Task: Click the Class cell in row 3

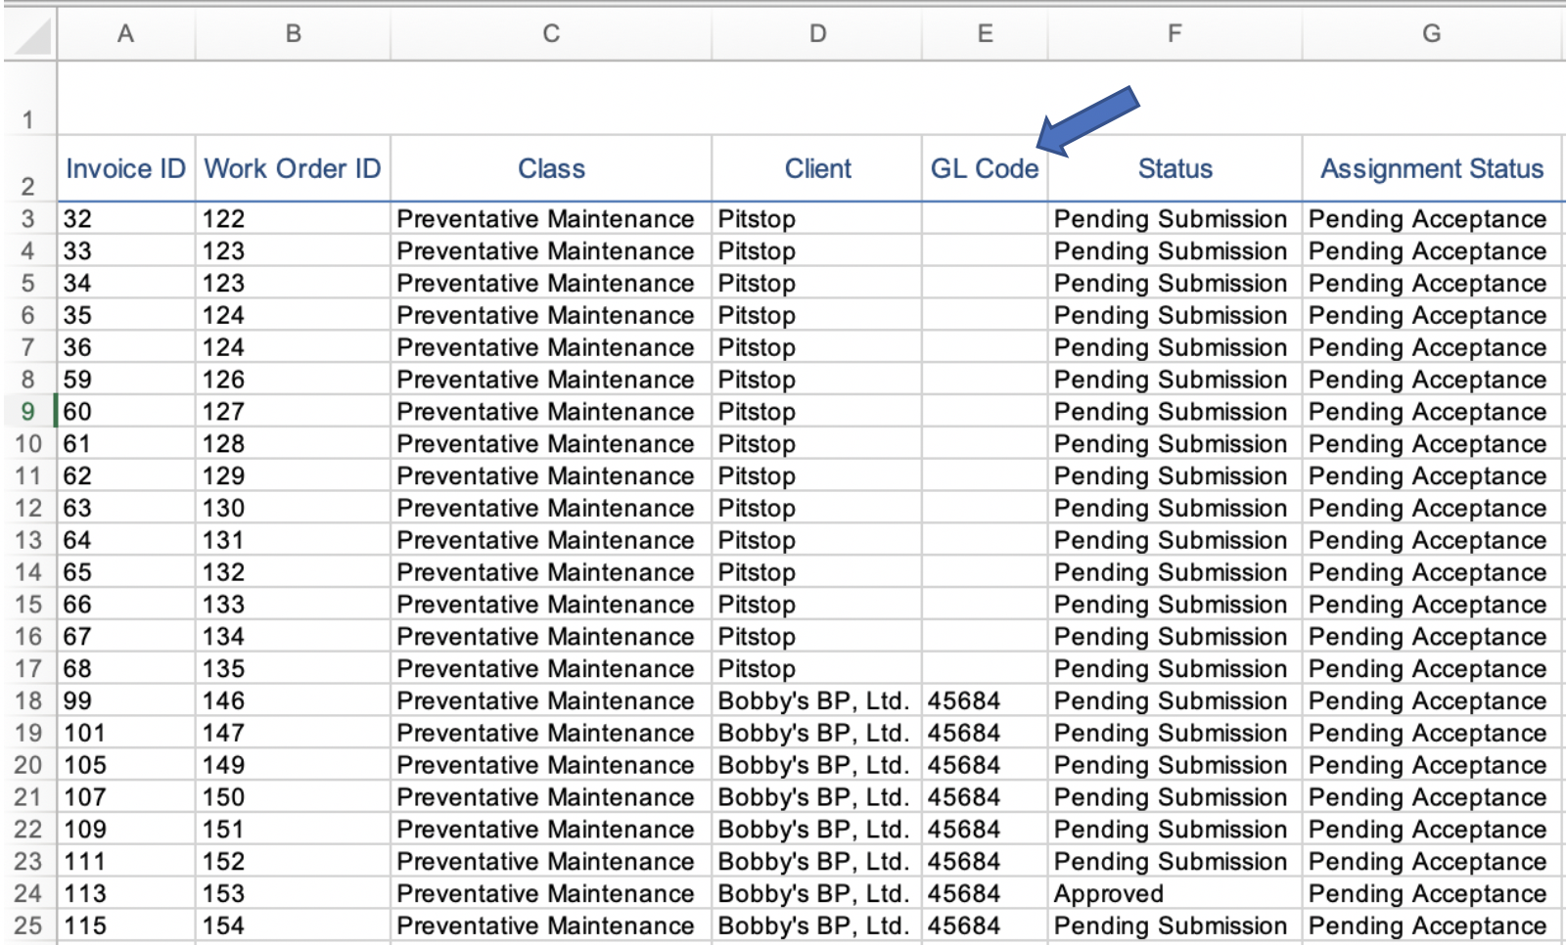Action: coord(551,219)
